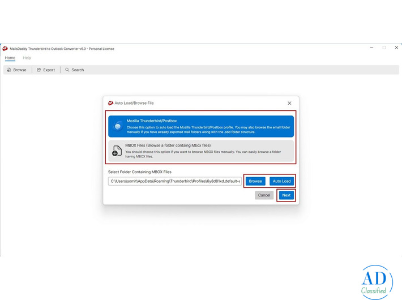Viewport: 402px width, 300px height.
Task: Click the 'Select Folder Containing MBOX Files' label
Action: (140, 172)
